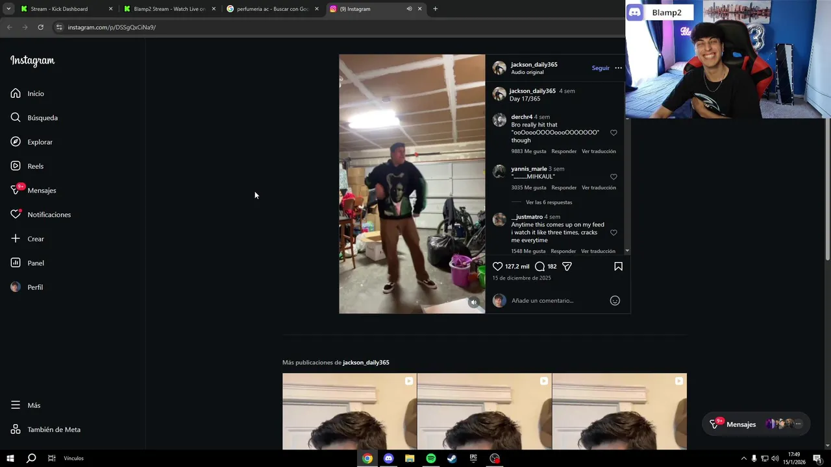Open jackson_daily365 link in Más publicaciones heading
Screen dimensions: 831x467
pyautogui.click(x=366, y=363)
